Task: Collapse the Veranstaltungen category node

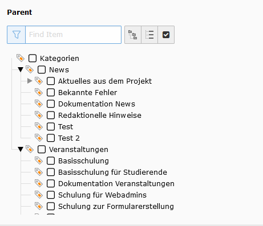Action: click(x=21, y=149)
